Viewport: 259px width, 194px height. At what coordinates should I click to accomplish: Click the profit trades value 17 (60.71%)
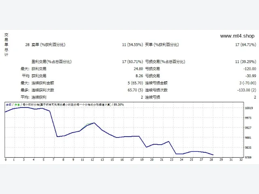132,62
